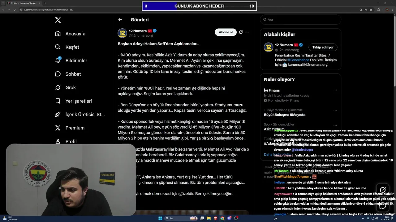Image resolution: width=396 pixels, height=222 pixels.
Task: Open the tab search dropdown in Chrome
Action: coord(4,3)
